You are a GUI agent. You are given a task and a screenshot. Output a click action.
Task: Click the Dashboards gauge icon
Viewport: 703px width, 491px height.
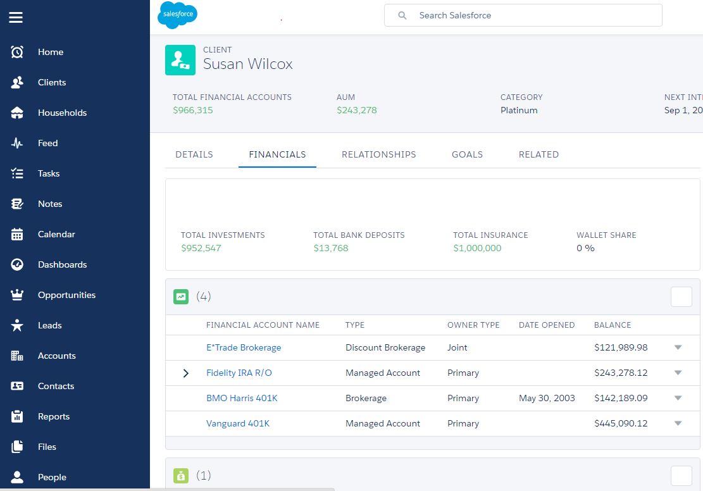pos(17,264)
